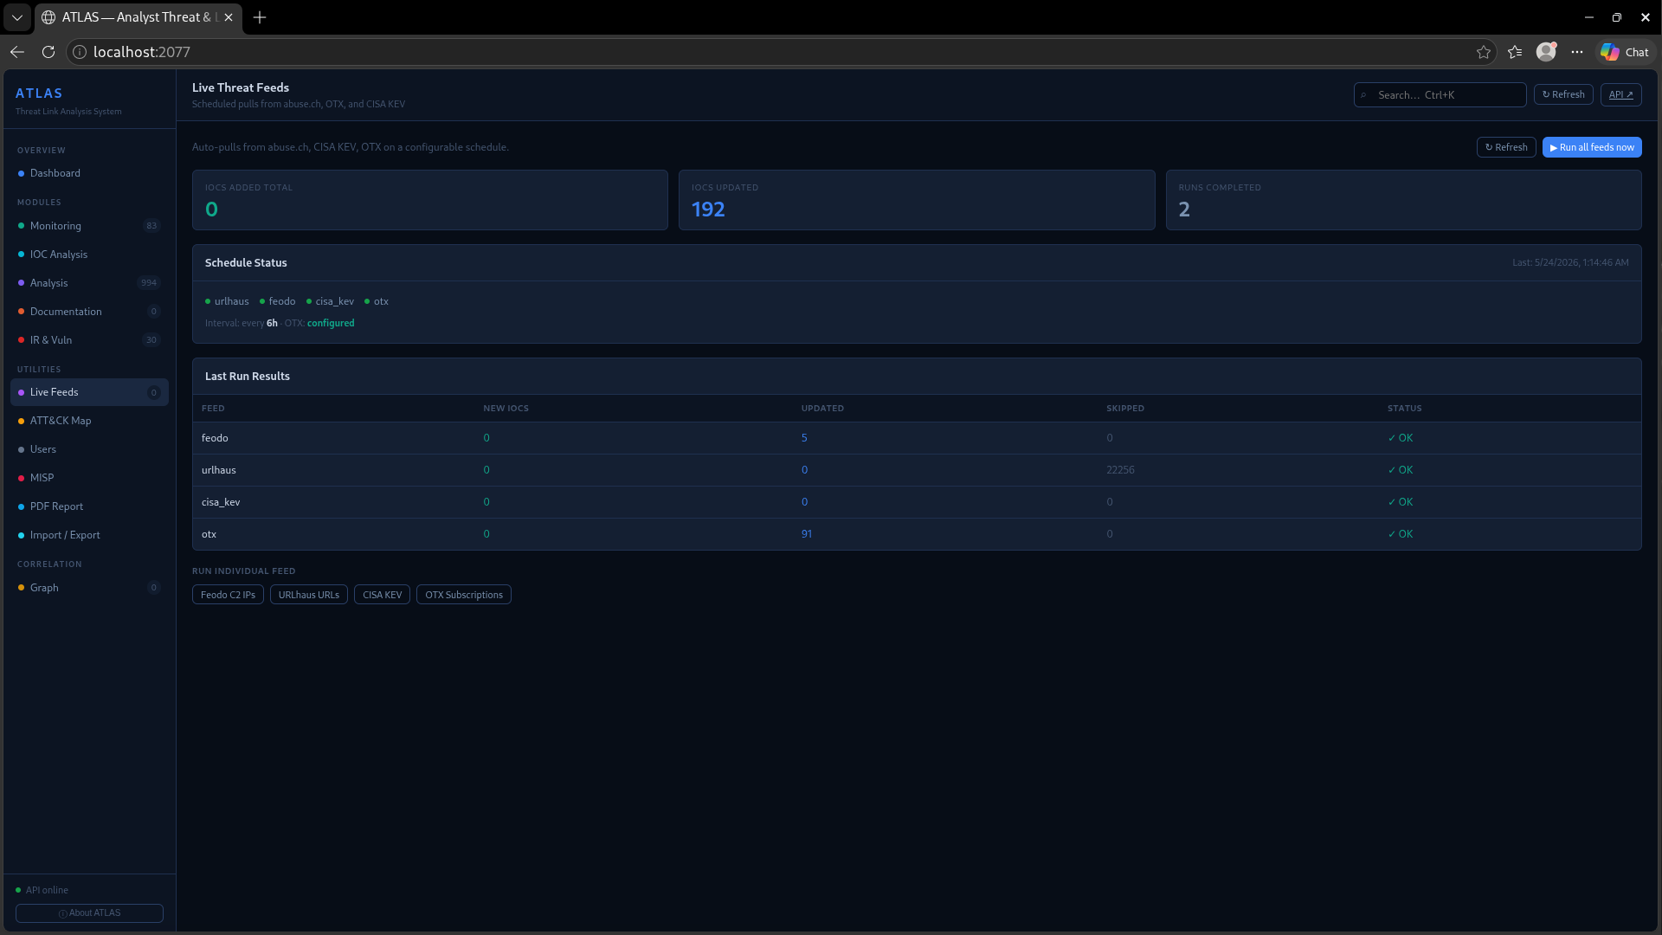Select the urlhaus row in results
The image size is (1662, 935).
pyautogui.click(x=917, y=470)
